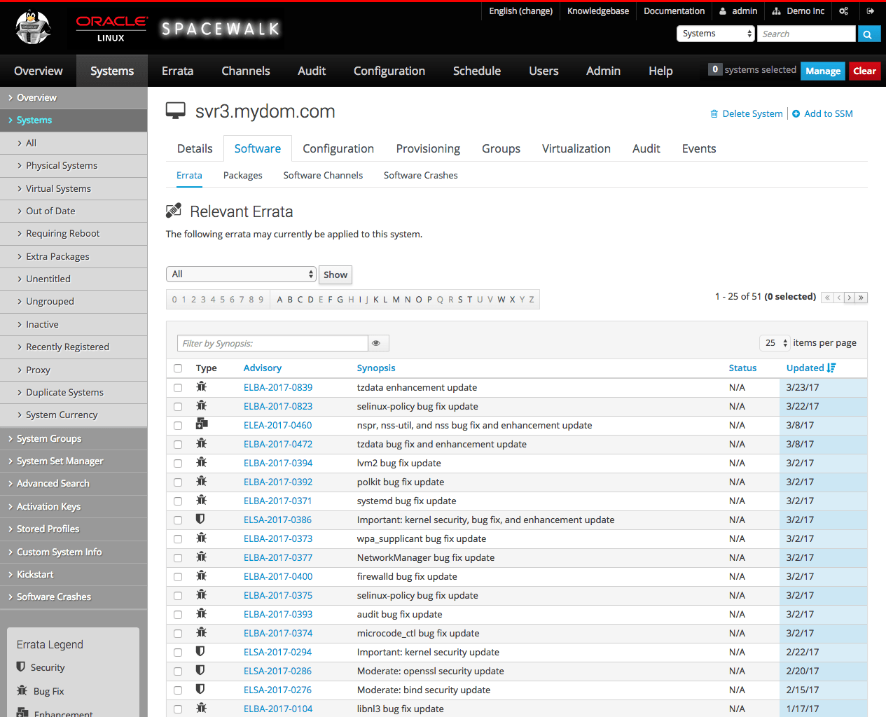Click the Relevant Errata bandage icon
Viewport: 886px width, 717px height.
(x=174, y=210)
